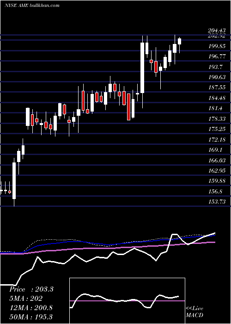Select the 162.95 price axis label
231x324 pixels.
pos(217,171)
